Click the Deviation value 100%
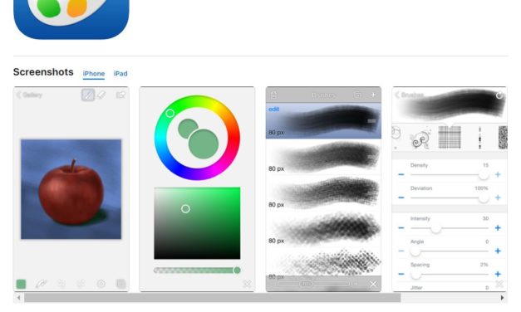This screenshot has width=521, height=312. pyautogui.click(x=481, y=188)
